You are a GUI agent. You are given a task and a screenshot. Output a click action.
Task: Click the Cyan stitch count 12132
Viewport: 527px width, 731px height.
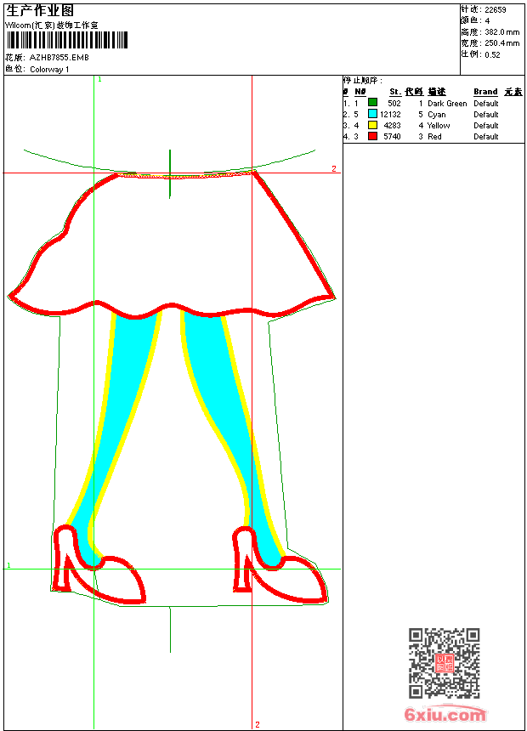point(390,114)
